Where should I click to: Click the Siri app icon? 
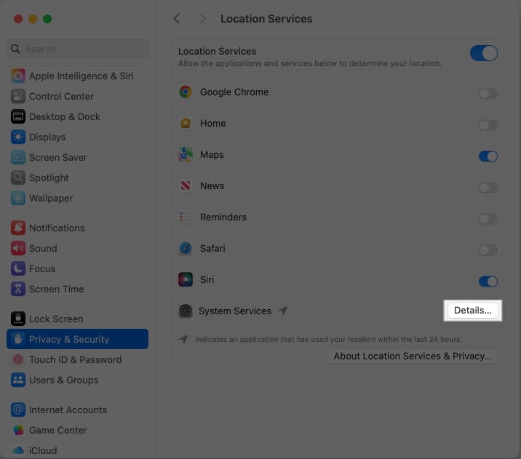(x=186, y=279)
